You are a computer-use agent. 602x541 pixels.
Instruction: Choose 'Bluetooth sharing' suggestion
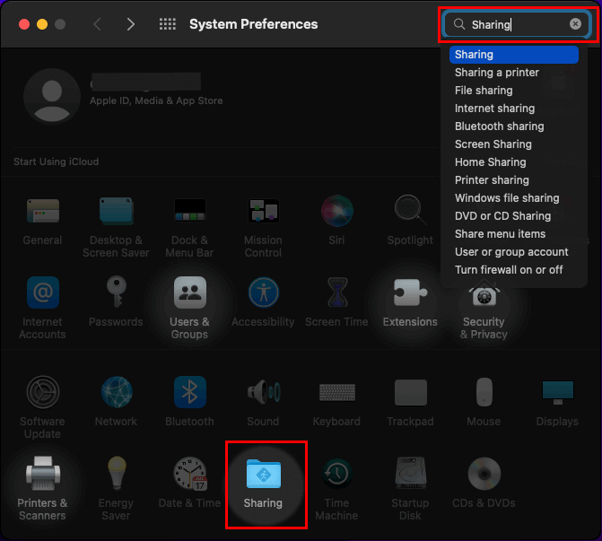tap(499, 127)
